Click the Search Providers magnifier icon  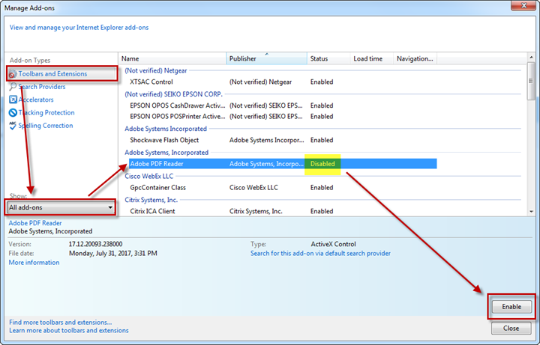pos(13,87)
